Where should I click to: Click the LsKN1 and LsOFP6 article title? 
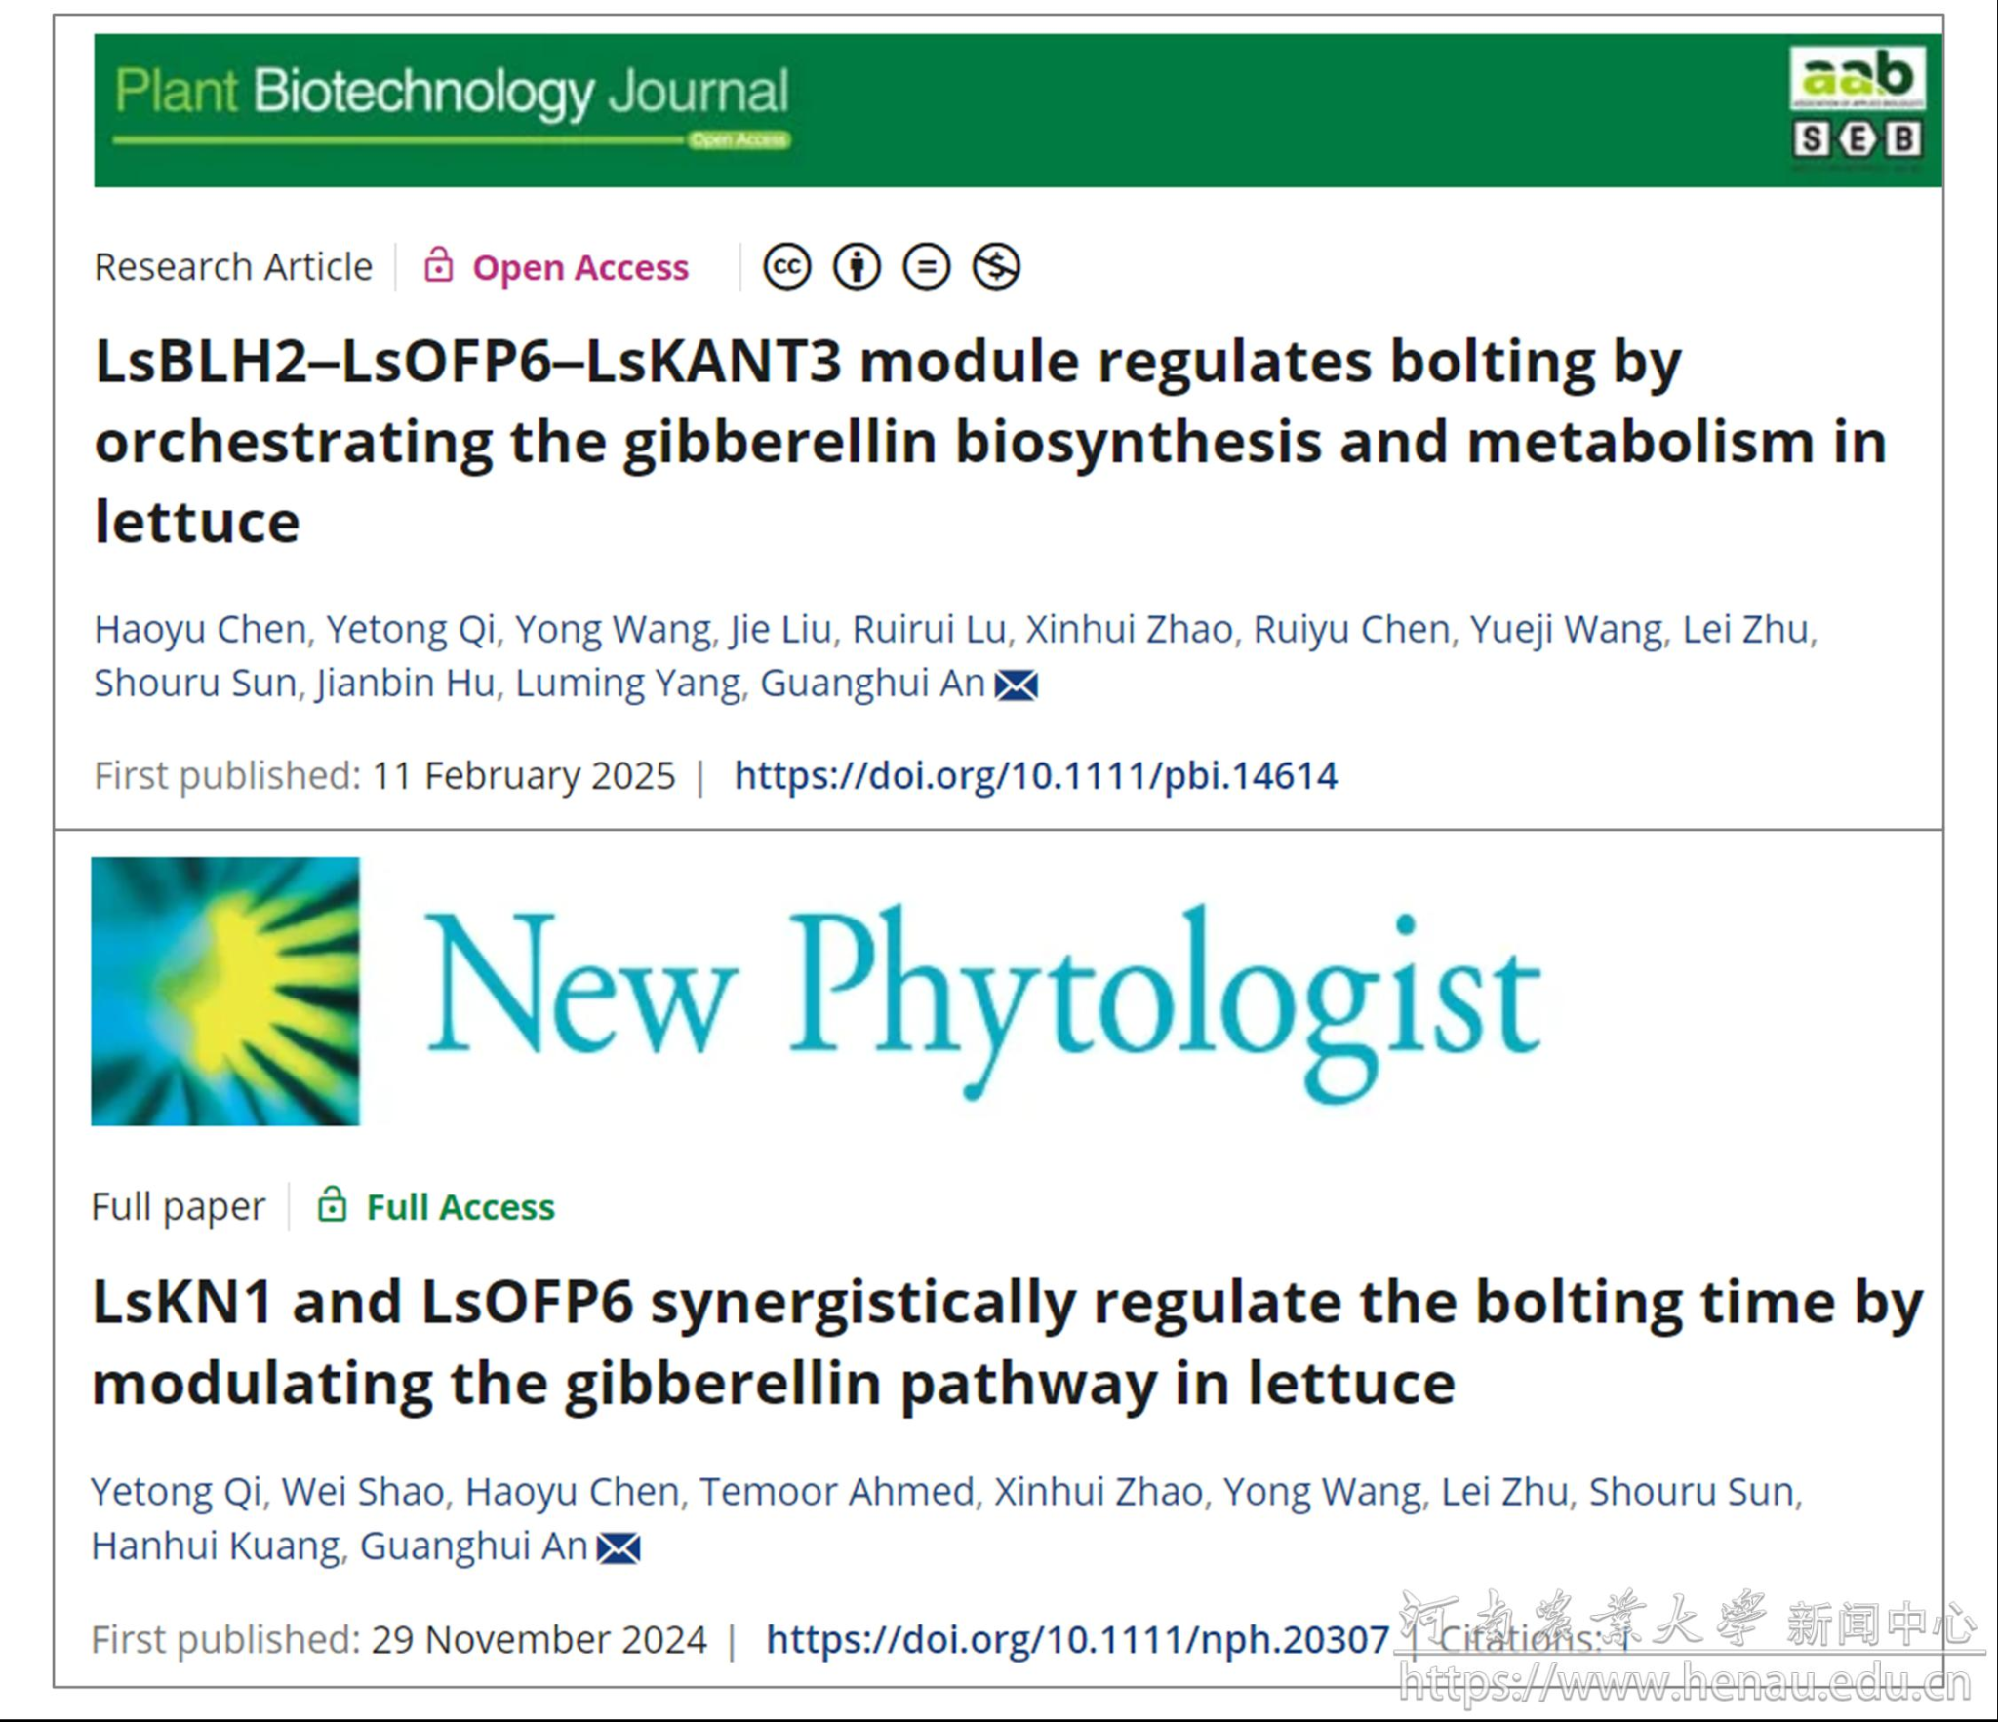[x=1007, y=1343]
